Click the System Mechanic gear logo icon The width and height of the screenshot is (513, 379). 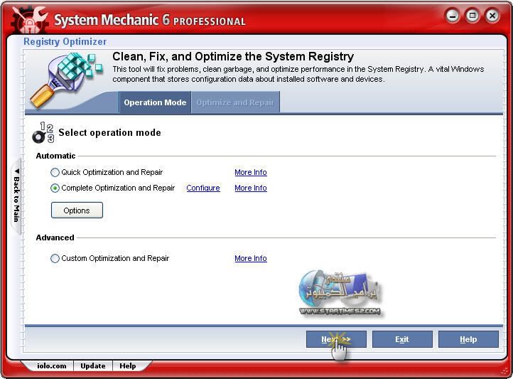pyautogui.click(x=29, y=20)
